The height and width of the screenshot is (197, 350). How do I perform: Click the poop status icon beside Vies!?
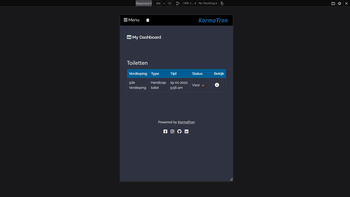pyautogui.click(x=203, y=85)
